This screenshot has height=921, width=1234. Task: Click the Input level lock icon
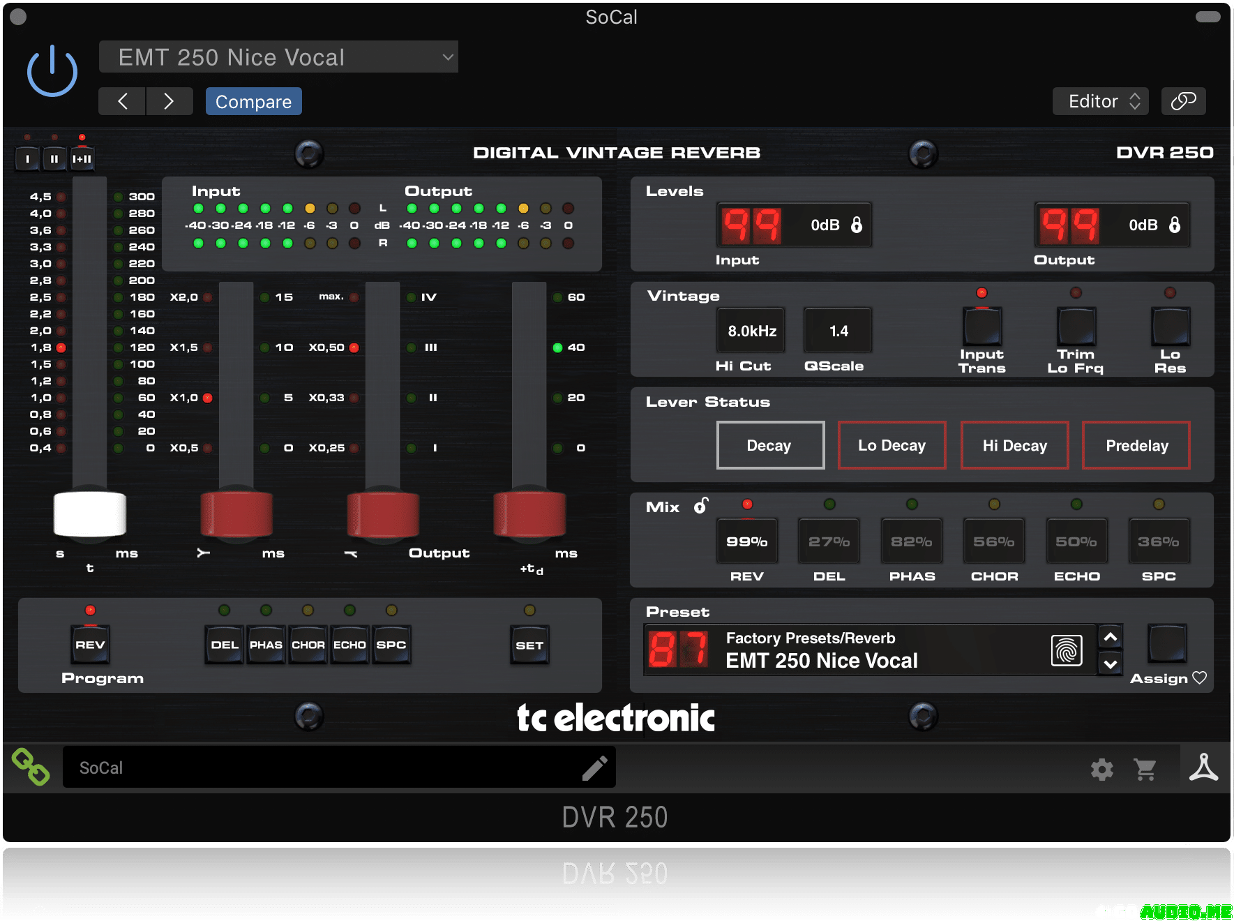(x=857, y=225)
